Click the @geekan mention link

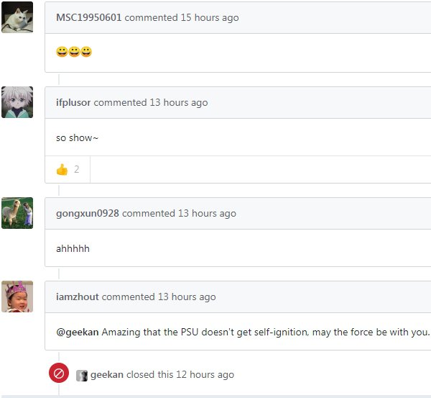(x=78, y=332)
